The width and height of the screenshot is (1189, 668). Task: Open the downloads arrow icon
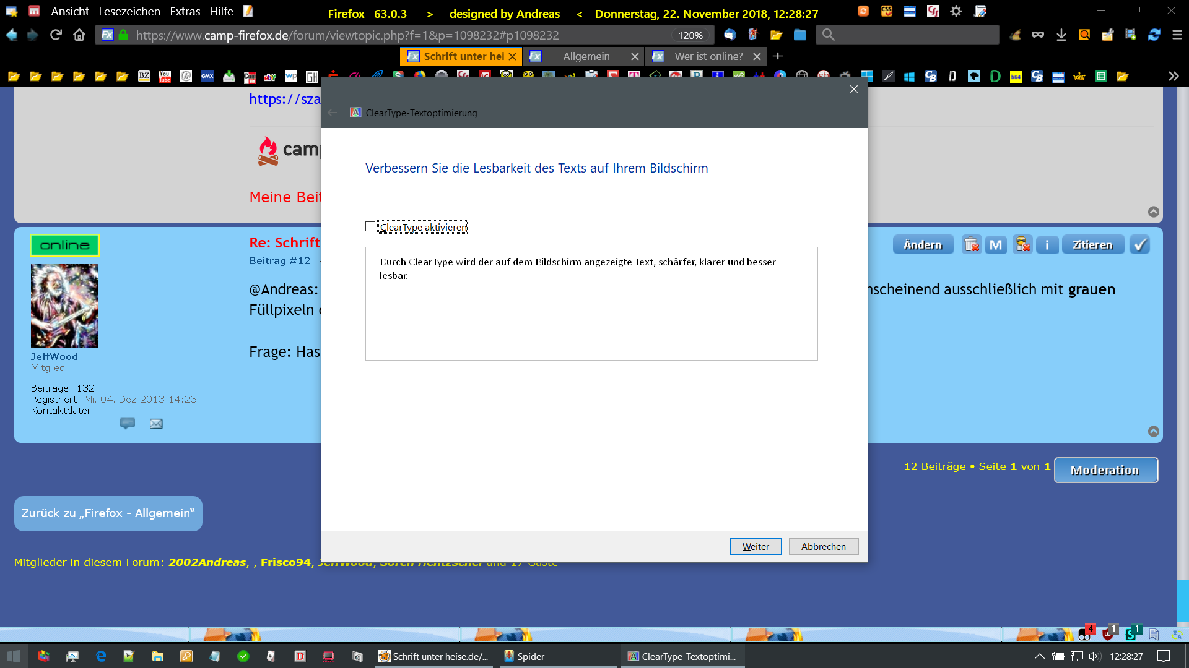coord(1061,35)
